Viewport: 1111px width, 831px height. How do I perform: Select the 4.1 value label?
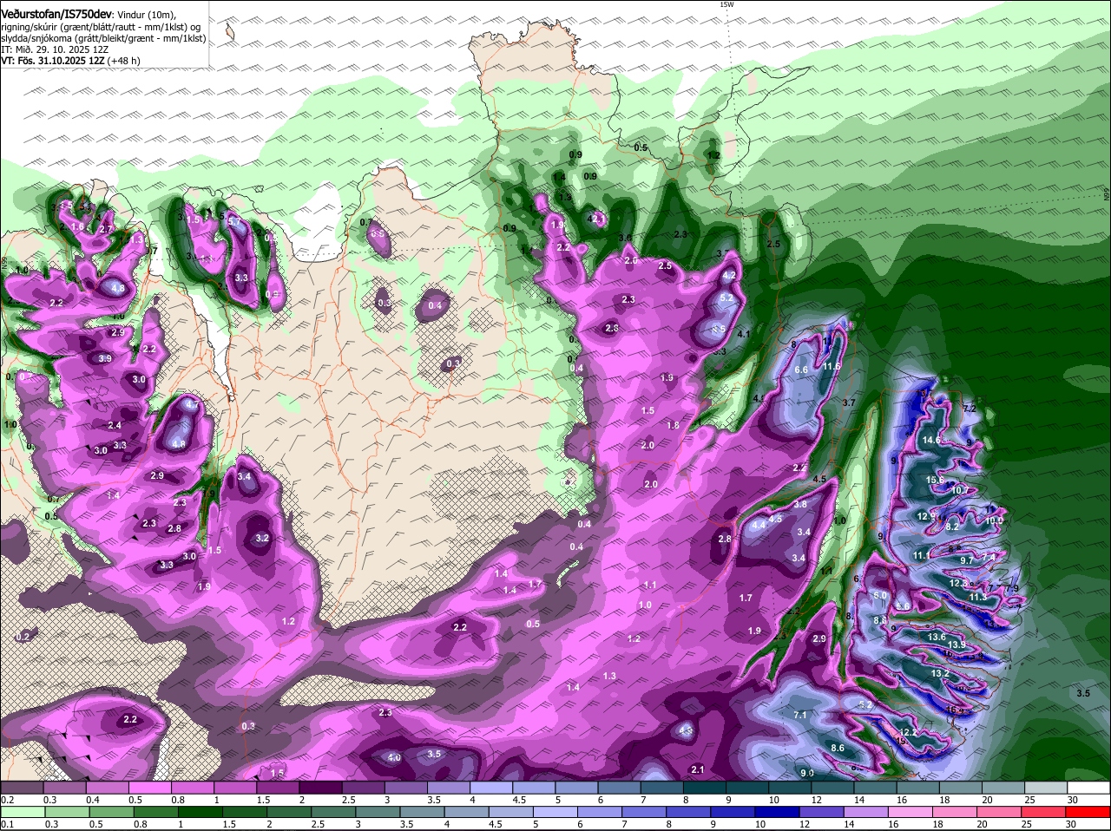click(743, 334)
